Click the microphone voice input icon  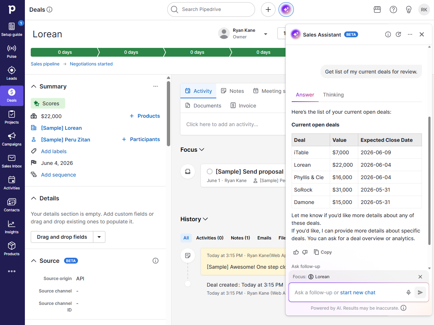[x=408, y=292]
